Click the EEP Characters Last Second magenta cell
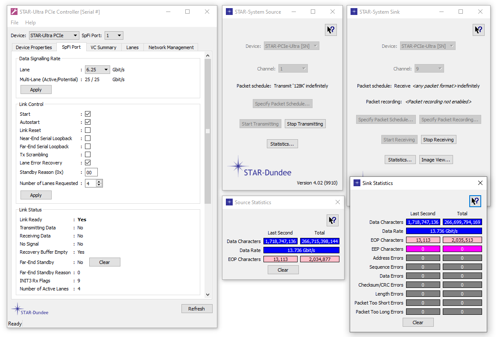 (423, 249)
